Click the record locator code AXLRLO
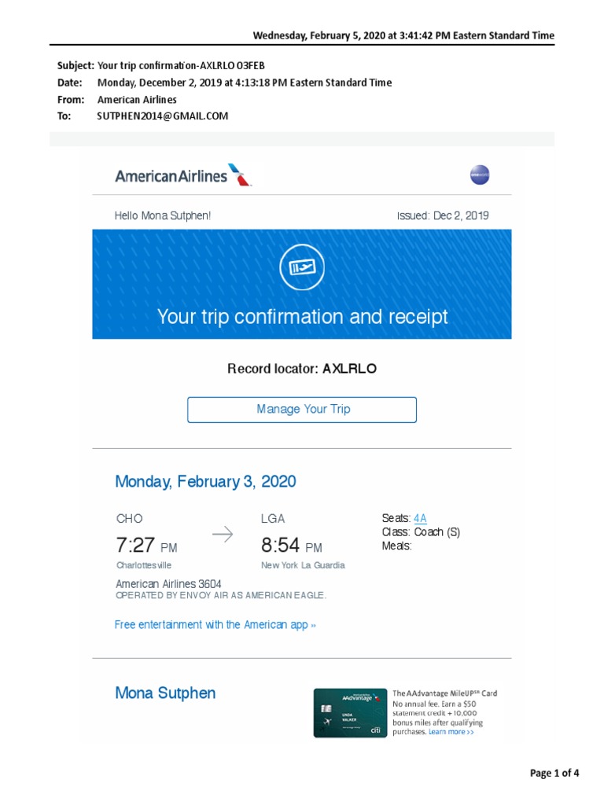604x805 pixels. tap(349, 368)
